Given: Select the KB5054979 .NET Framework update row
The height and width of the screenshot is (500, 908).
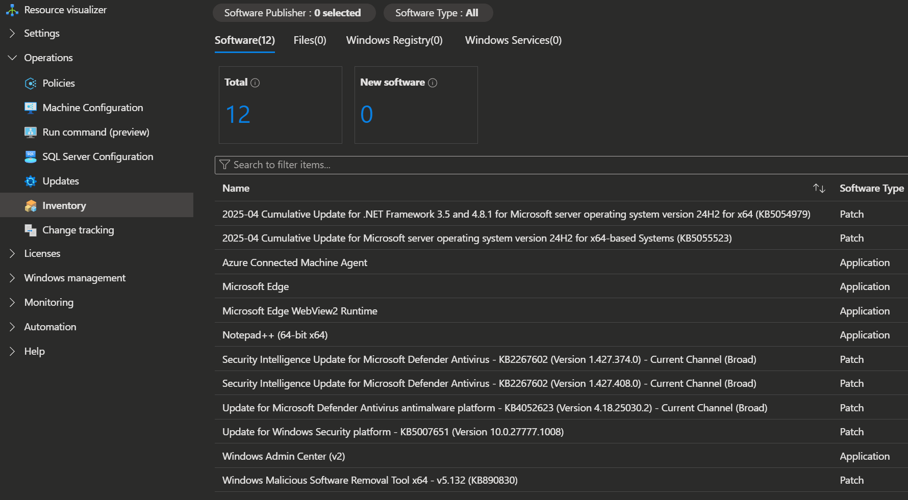Looking at the screenshot, I should tap(561, 214).
